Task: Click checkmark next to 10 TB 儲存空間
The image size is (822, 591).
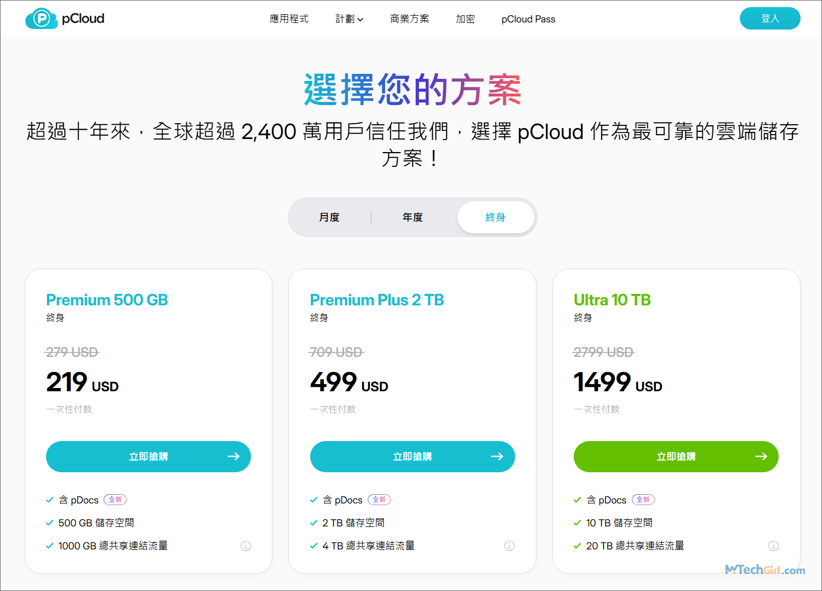Action: click(x=577, y=523)
